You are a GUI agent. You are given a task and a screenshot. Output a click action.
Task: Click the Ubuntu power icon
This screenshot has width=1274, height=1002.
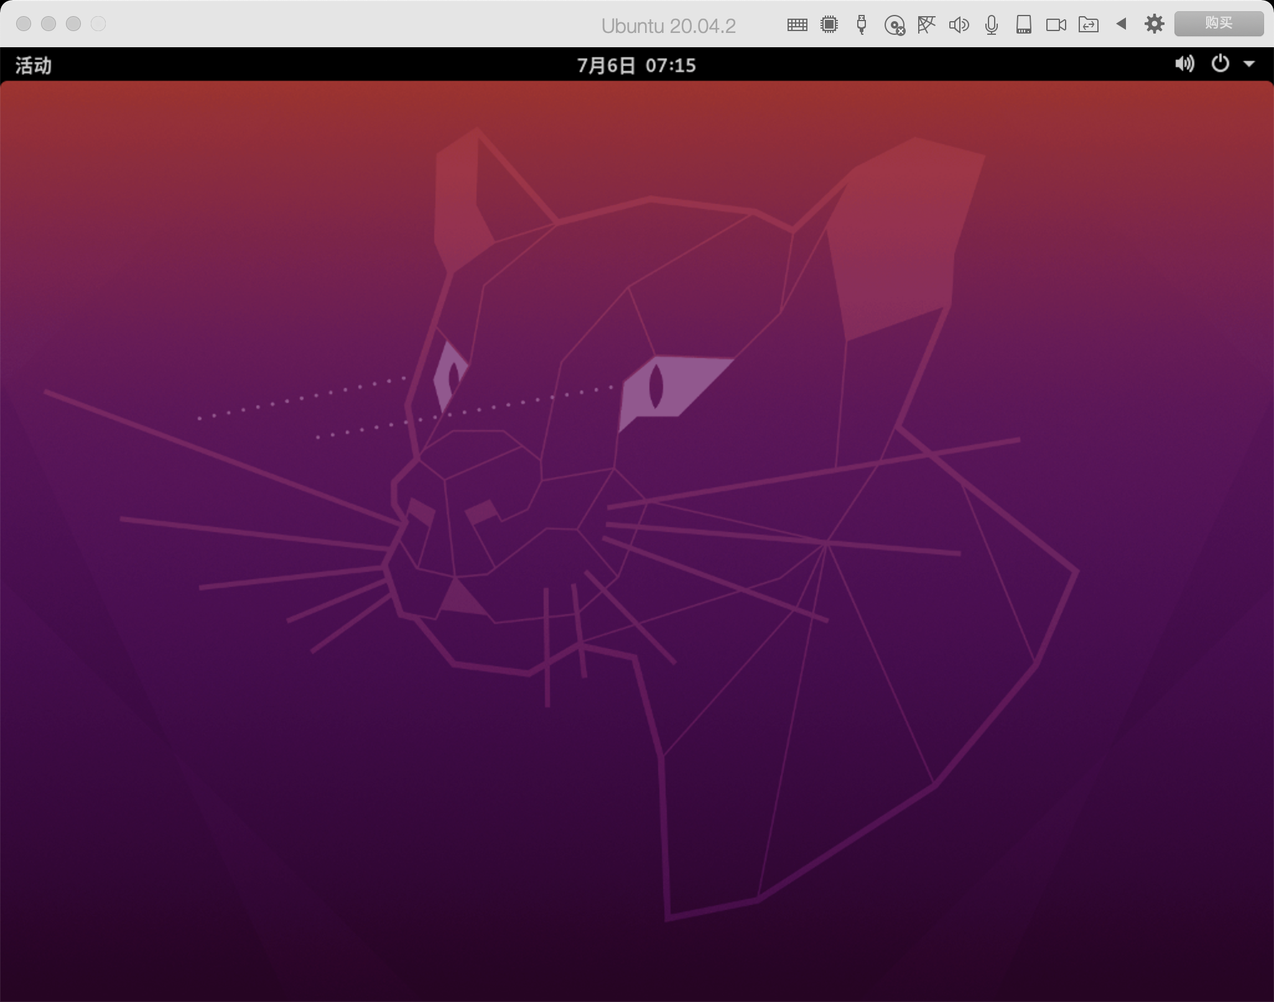tap(1220, 64)
